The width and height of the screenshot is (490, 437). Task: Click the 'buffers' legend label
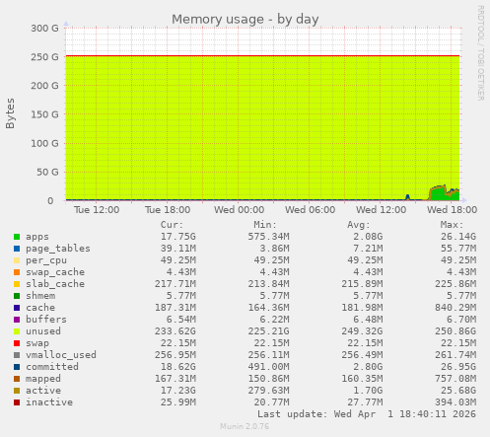[46, 320]
